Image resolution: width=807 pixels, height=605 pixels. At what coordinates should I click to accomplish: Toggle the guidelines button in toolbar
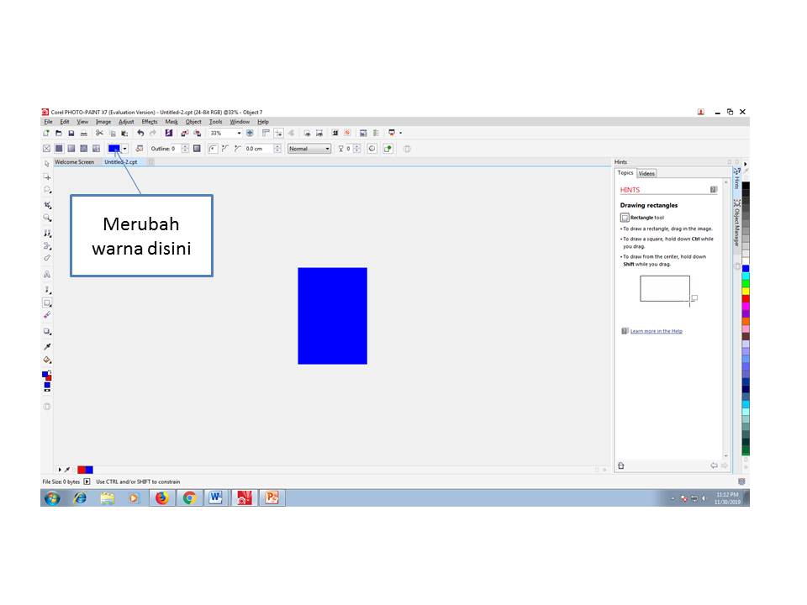278,134
